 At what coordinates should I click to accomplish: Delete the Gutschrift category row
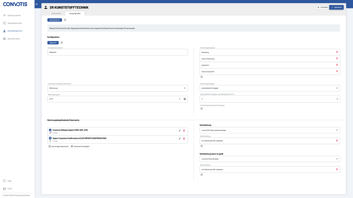pos(337,65)
